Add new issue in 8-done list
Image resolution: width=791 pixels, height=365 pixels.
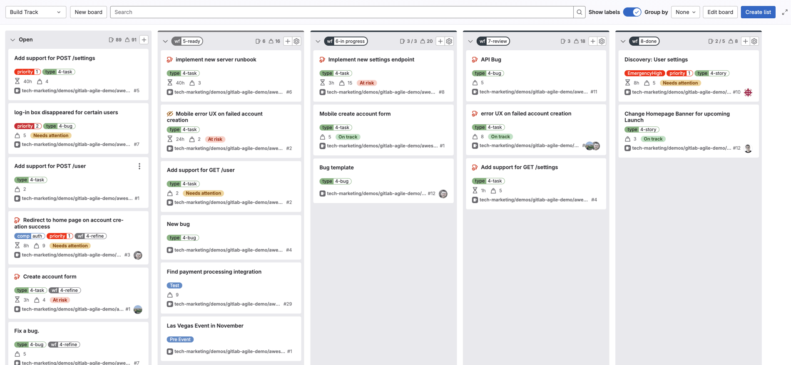point(745,41)
